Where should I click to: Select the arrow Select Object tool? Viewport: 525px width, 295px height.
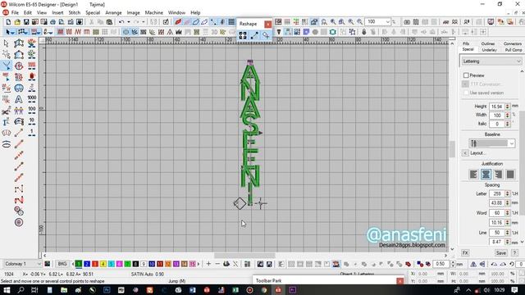[x=7, y=43]
